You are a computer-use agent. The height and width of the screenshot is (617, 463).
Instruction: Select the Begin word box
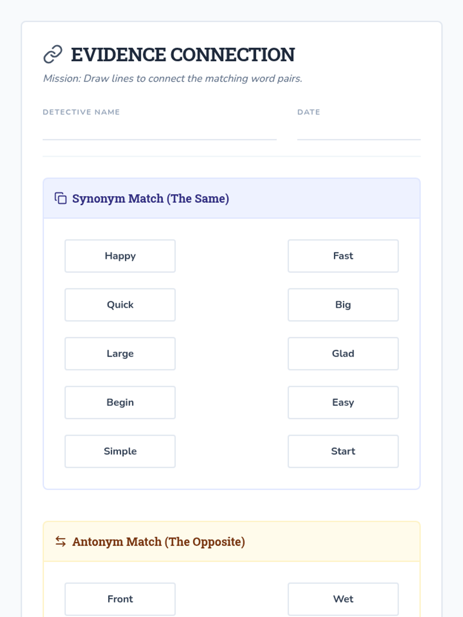(120, 403)
